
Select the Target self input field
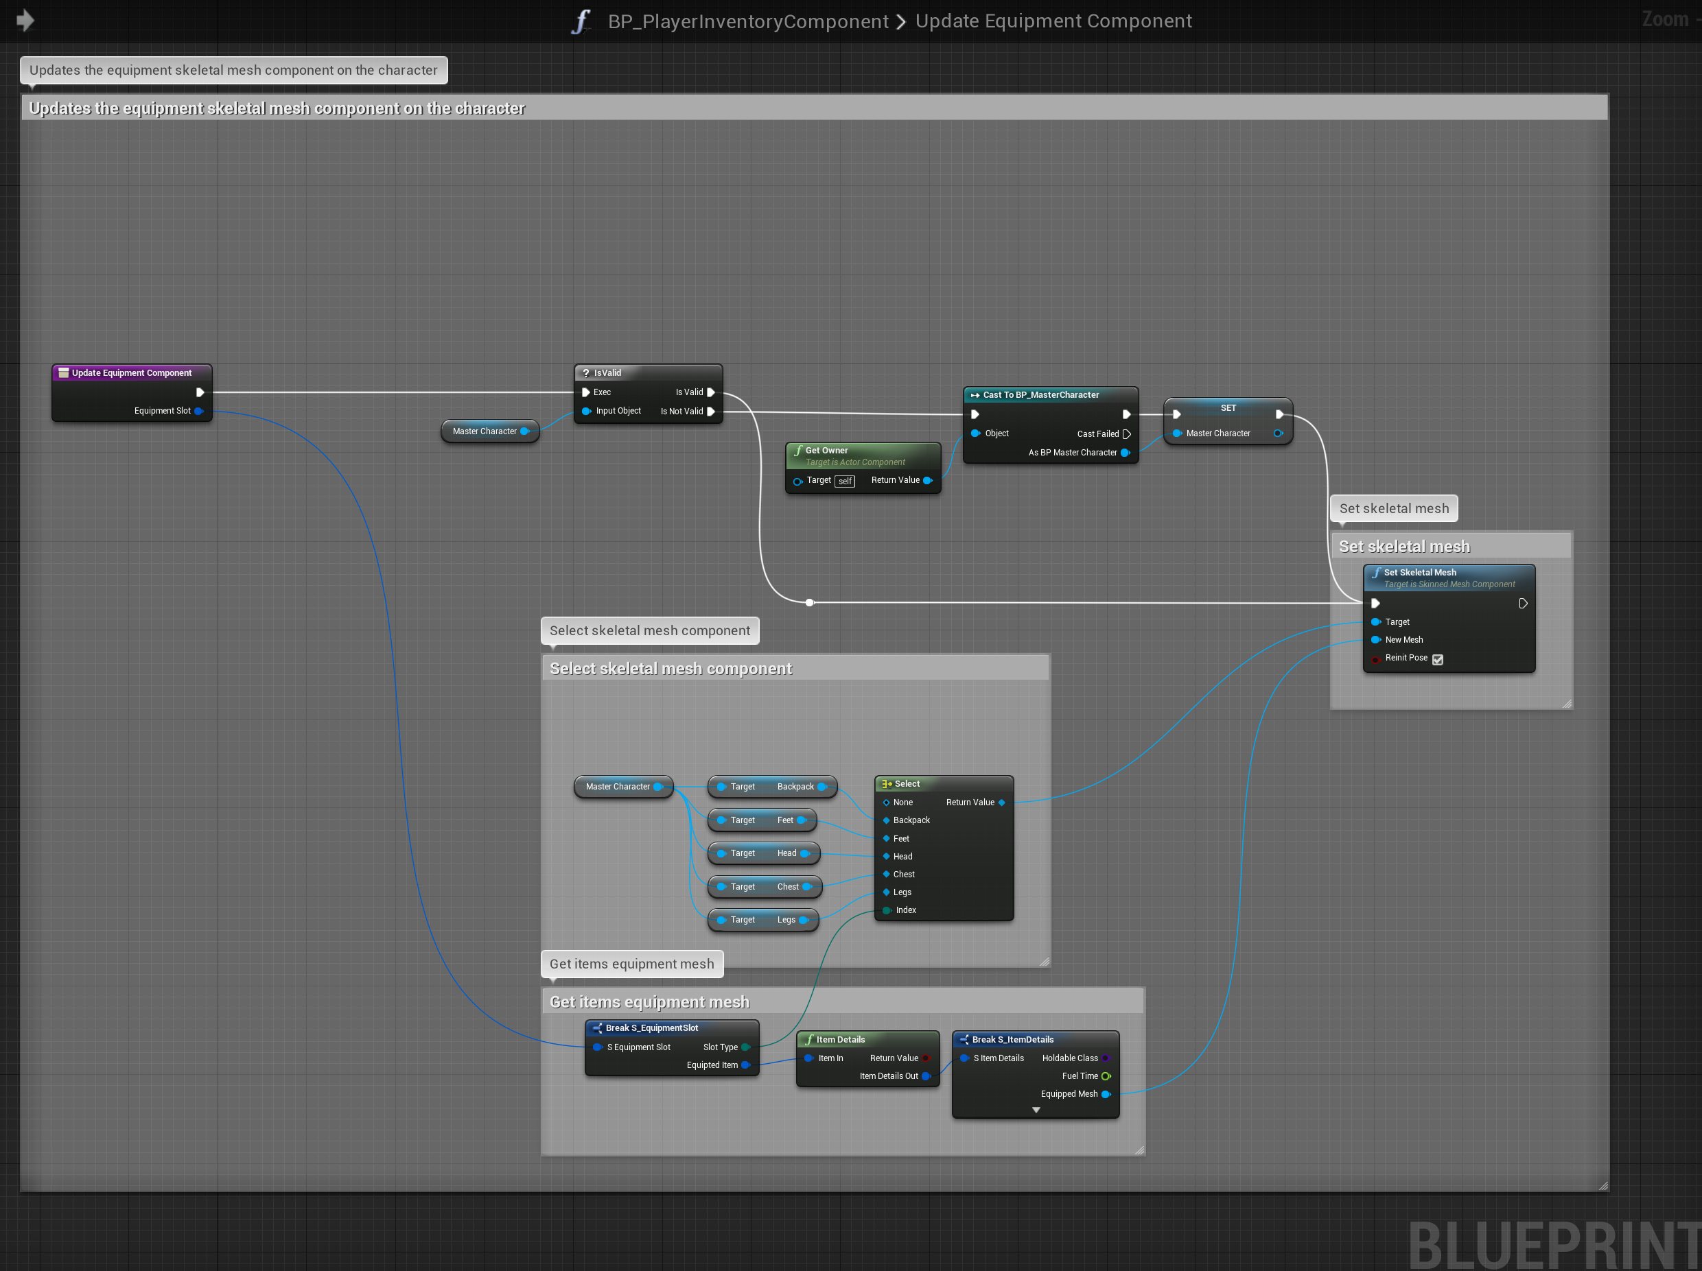[845, 482]
